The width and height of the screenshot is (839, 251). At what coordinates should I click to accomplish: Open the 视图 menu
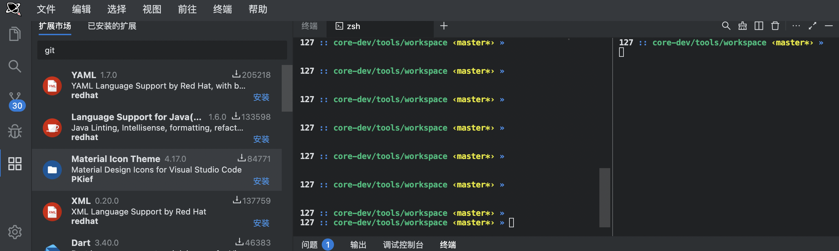(152, 9)
